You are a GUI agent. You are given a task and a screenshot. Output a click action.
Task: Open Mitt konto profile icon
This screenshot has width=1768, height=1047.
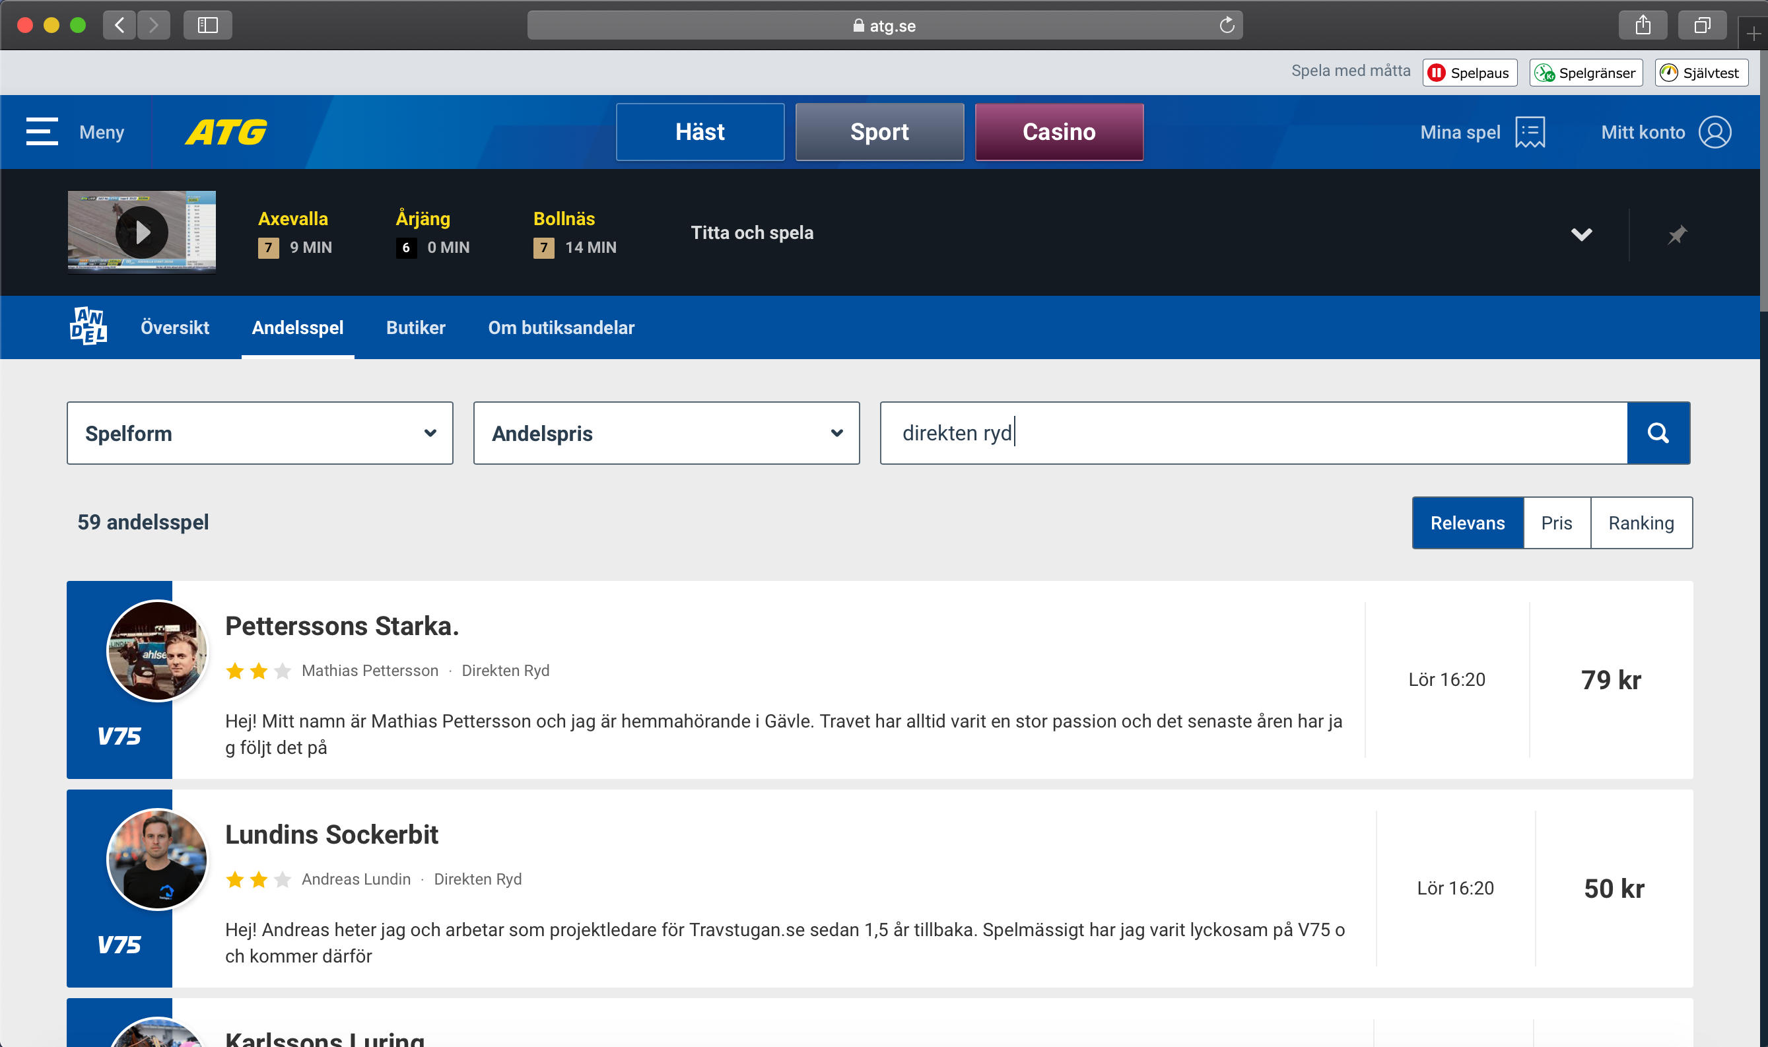pyautogui.click(x=1715, y=133)
